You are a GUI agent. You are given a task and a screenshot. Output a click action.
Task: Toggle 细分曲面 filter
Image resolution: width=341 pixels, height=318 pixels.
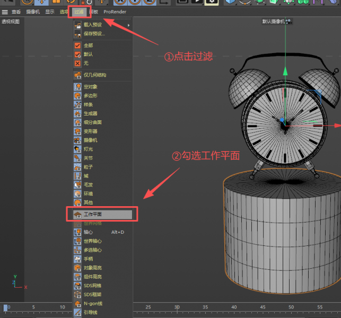tap(102, 122)
